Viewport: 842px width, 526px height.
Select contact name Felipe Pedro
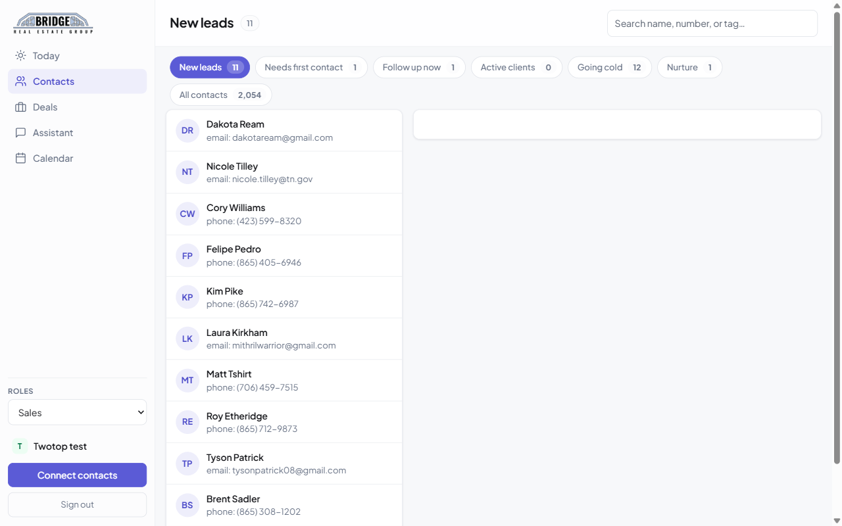point(234,249)
